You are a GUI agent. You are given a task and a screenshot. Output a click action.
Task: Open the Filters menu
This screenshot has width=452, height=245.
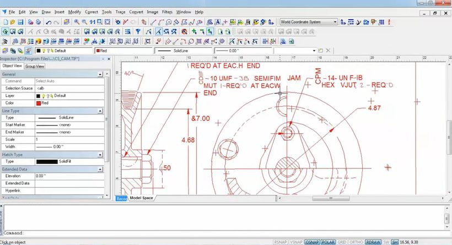(167, 12)
